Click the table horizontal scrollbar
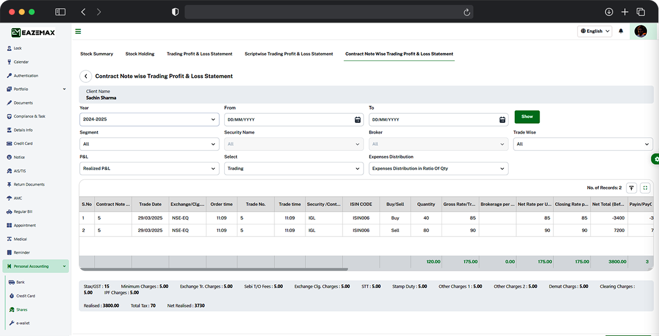Screen dimensions: 659x336 pos(214,269)
